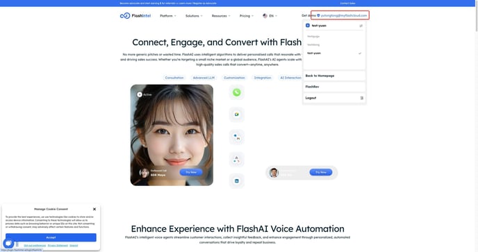Click the advocate referral banner text
This screenshot has height=252, width=478.
click(x=168, y=3)
